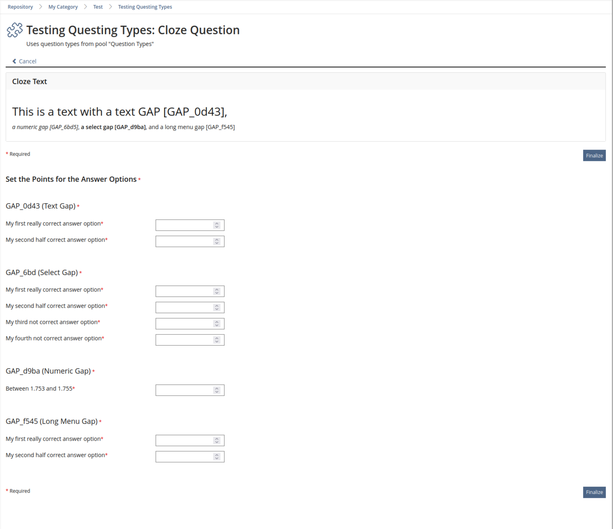The image size is (613, 529).
Task: Focus Text Gap first really correct points field
Action: coord(184,225)
